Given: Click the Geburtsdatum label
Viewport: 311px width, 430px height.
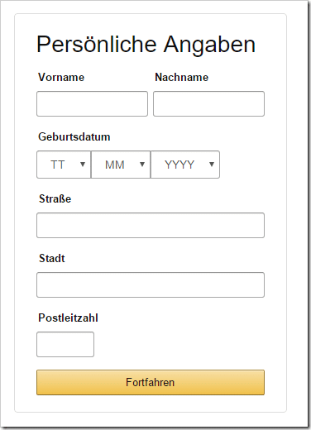Looking at the screenshot, I should 74,136.
